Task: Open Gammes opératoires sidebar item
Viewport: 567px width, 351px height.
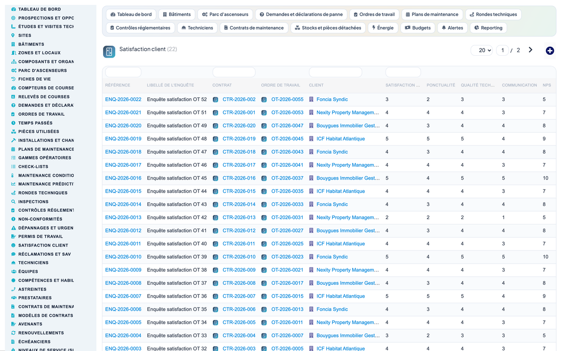Action: tap(45, 158)
